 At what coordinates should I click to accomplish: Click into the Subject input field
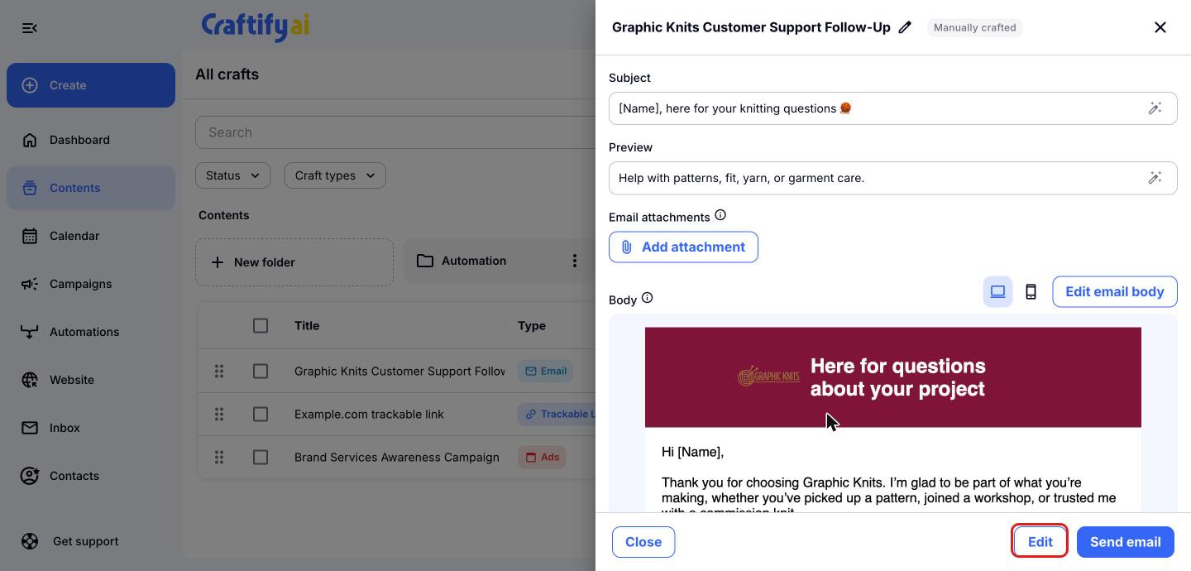(x=877, y=108)
